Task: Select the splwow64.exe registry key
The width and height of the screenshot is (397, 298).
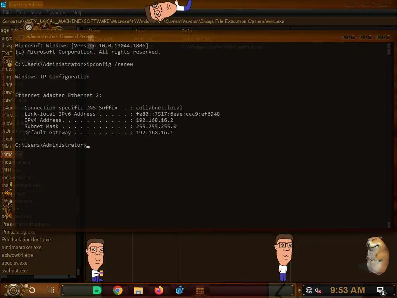Action: (17, 255)
